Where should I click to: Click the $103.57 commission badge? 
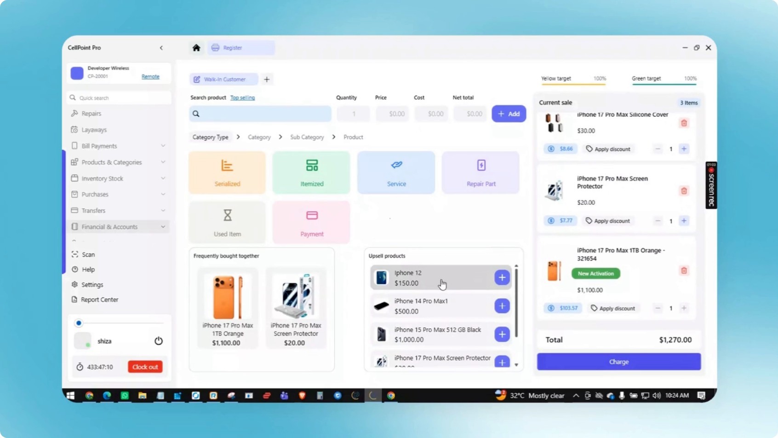[x=563, y=308]
